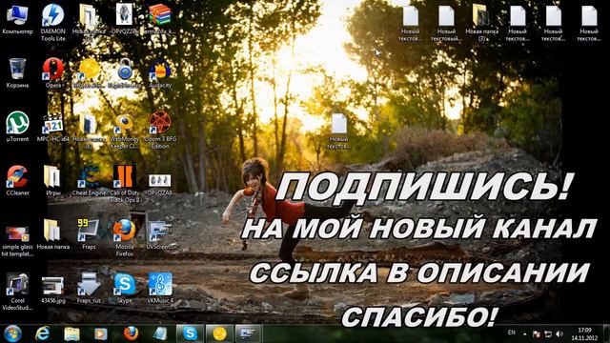Launch the Skype desktop shortcut
Viewport: 610px width, 343px height.
[x=125, y=288]
